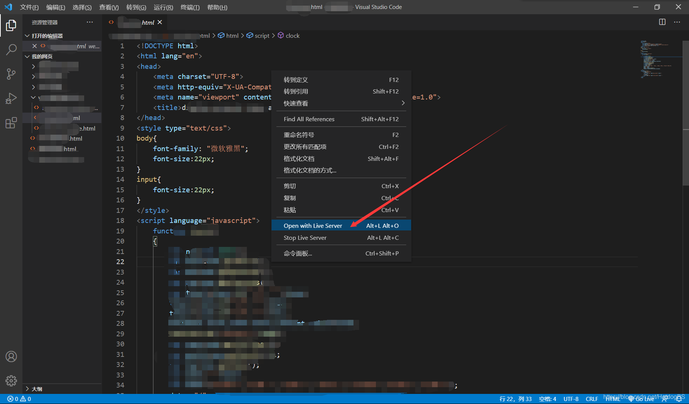The image size is (689, 404).
Task: Choose 格式化文档的方式... in context menu
Action: click(x=341, y=170)
